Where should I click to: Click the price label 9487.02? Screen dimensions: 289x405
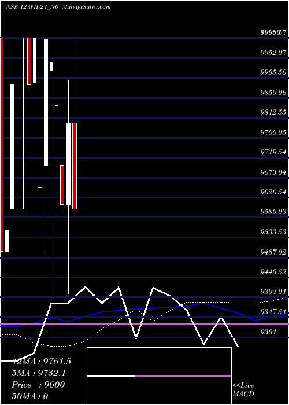point(273,252)
